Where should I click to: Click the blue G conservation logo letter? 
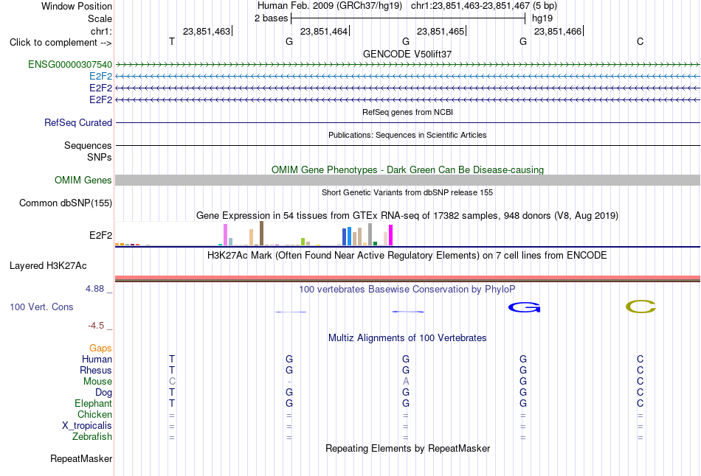click(x=524, y=307)
